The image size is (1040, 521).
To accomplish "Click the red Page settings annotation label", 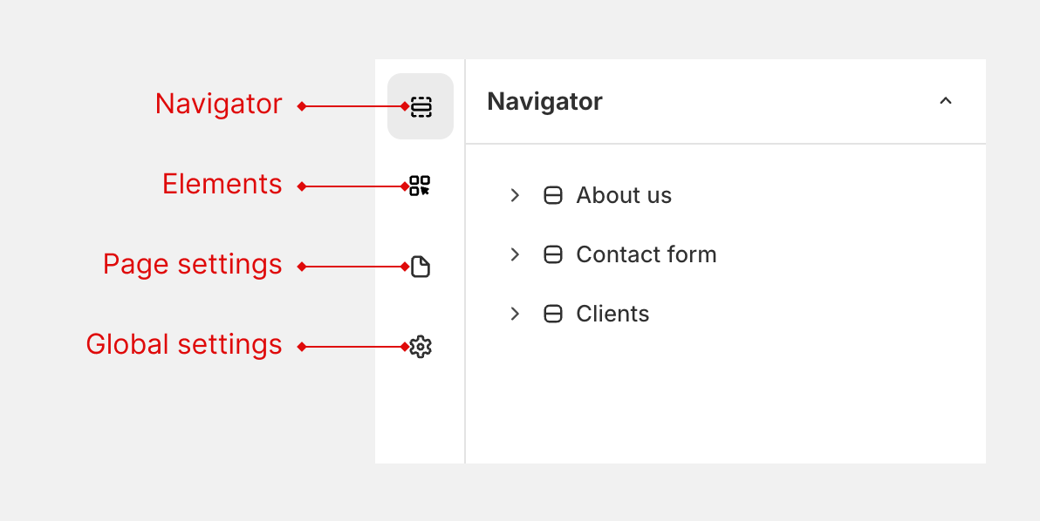I will click(x=192, y=264).
